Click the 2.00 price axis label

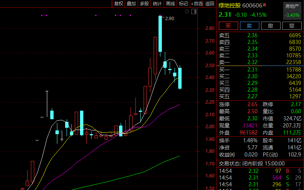coord(210,127)
